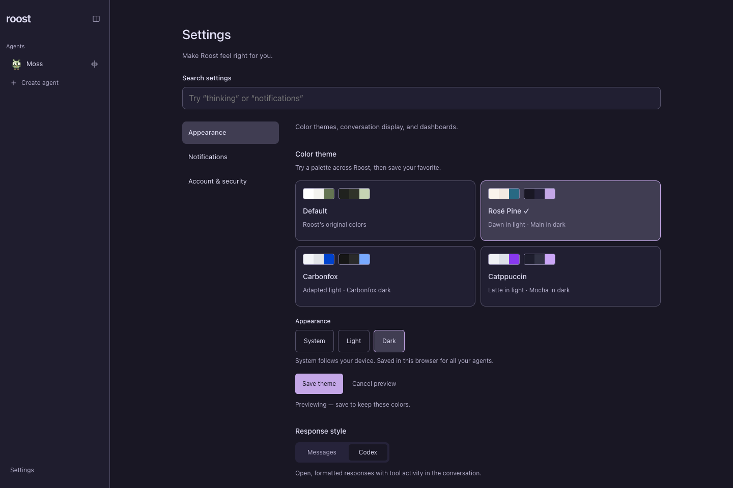This screenshot has width=733, height=488.
Task: Switch response style to Messages
Action: (322, 452)
